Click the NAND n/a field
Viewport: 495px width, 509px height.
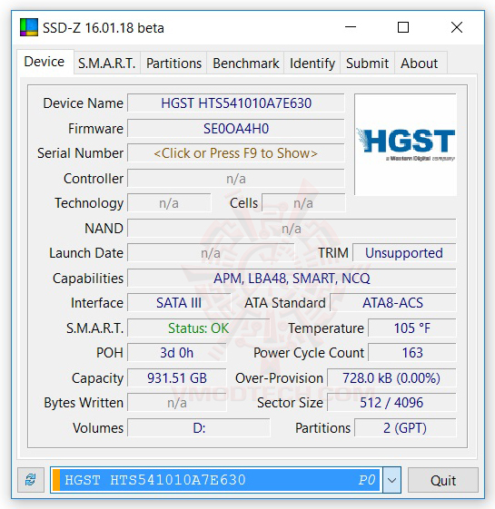tap(292, 229)
